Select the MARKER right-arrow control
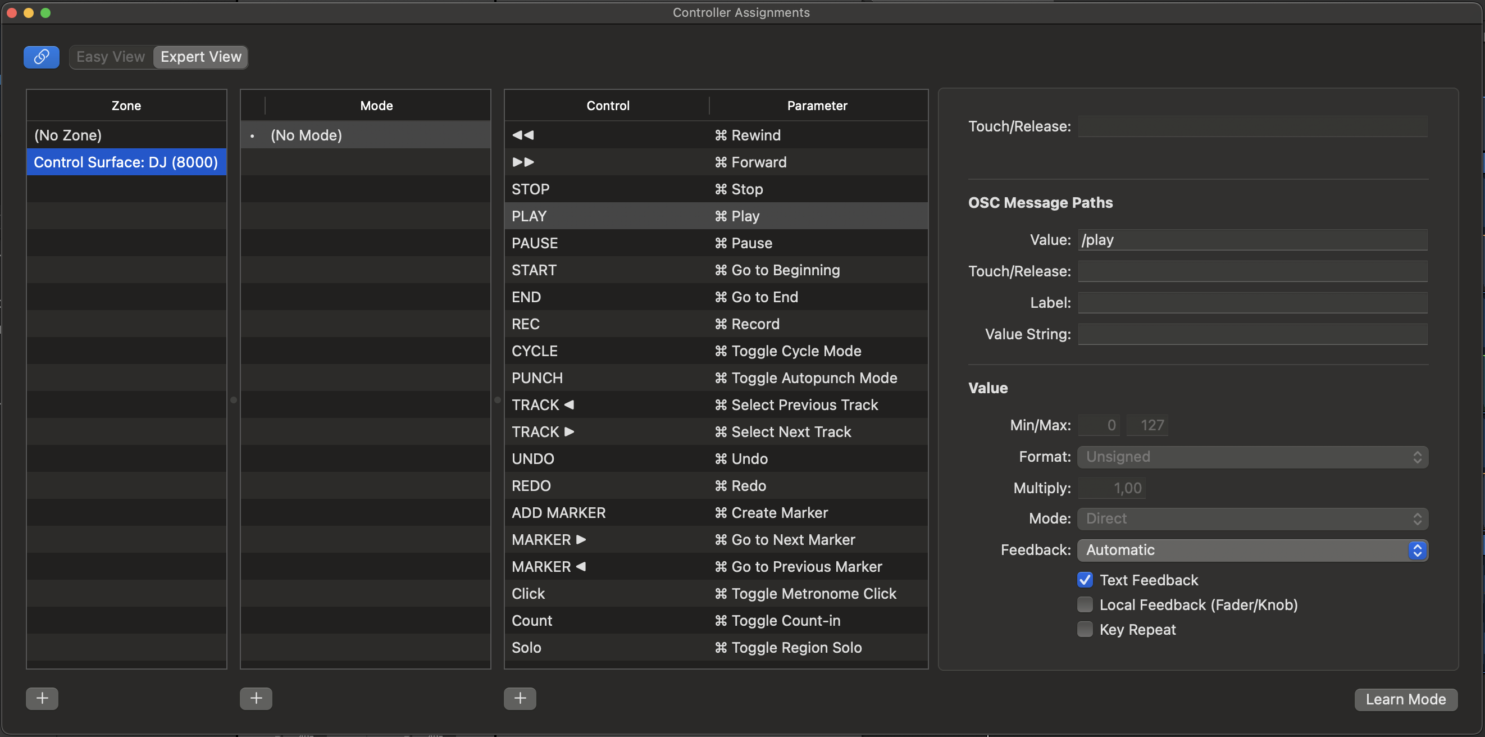The width and height of the screenshot is (1485, 737). 716,540
